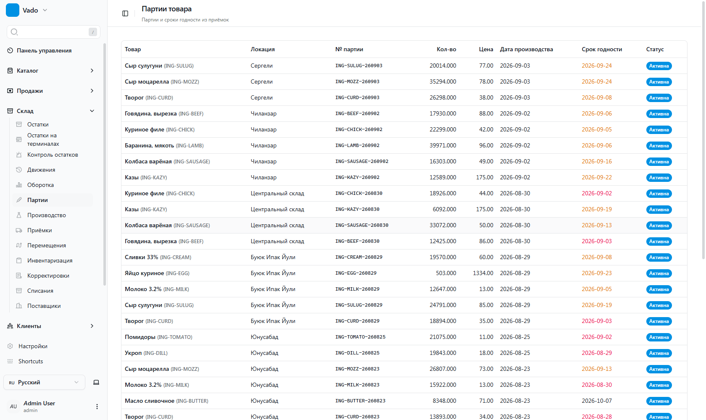Image resolution: width=706 pixels, height=420 pixels.
Task: Open Kontrol ostatkov alert icon
Action: [19, 155]
